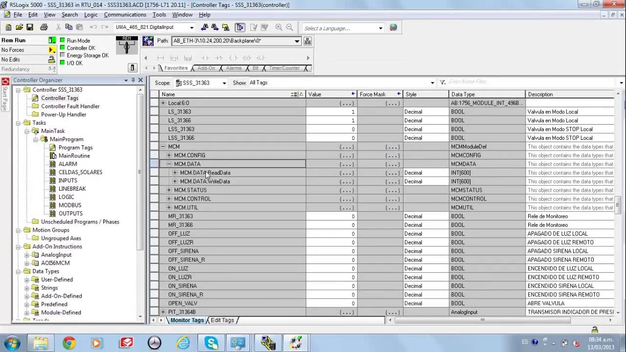Image resolution: width=626 pixels, height=352 pixels.
Task: Open the No Forces dropdown button
Action: [x=52, y=50]
